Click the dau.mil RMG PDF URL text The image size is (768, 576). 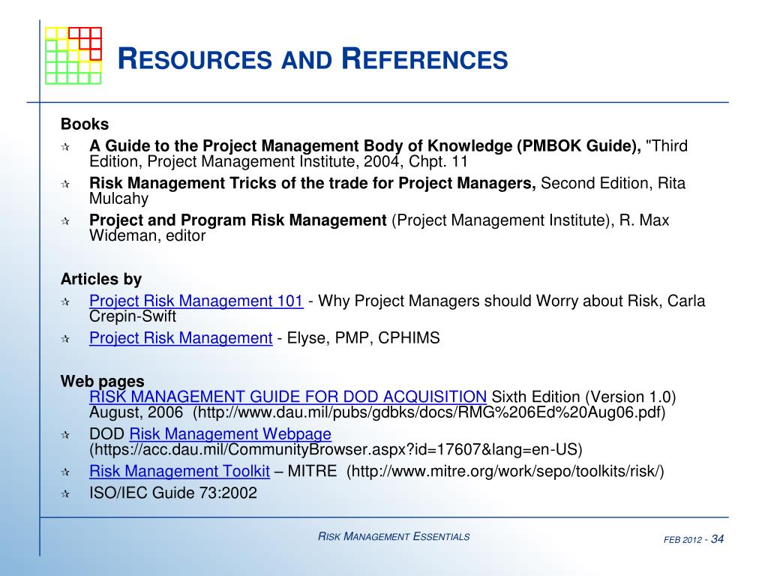pyautogui.click(x=429, y=412)
